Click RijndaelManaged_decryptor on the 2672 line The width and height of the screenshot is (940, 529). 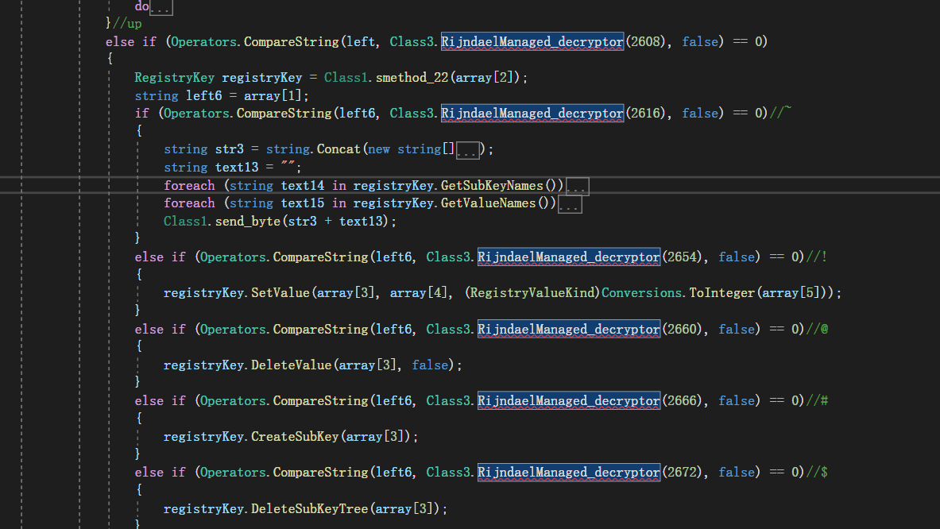569,472
